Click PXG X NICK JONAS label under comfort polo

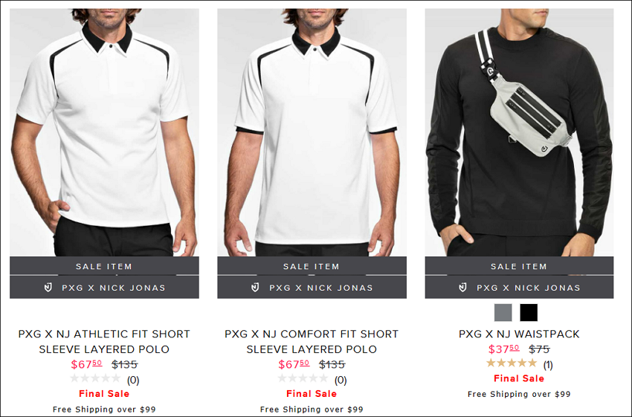point(321,288)
